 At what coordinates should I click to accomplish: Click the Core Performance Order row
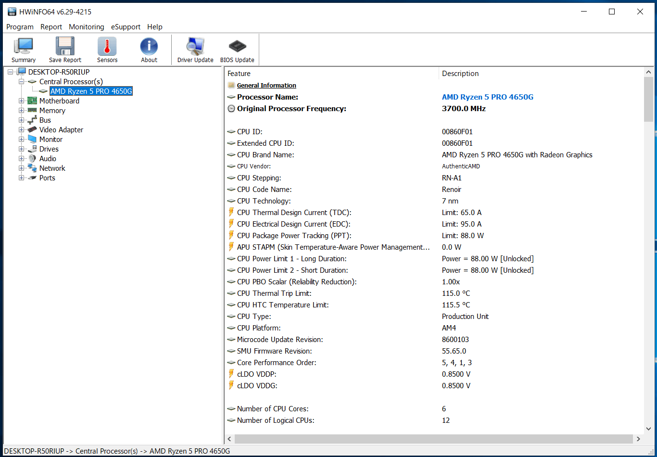434,363
